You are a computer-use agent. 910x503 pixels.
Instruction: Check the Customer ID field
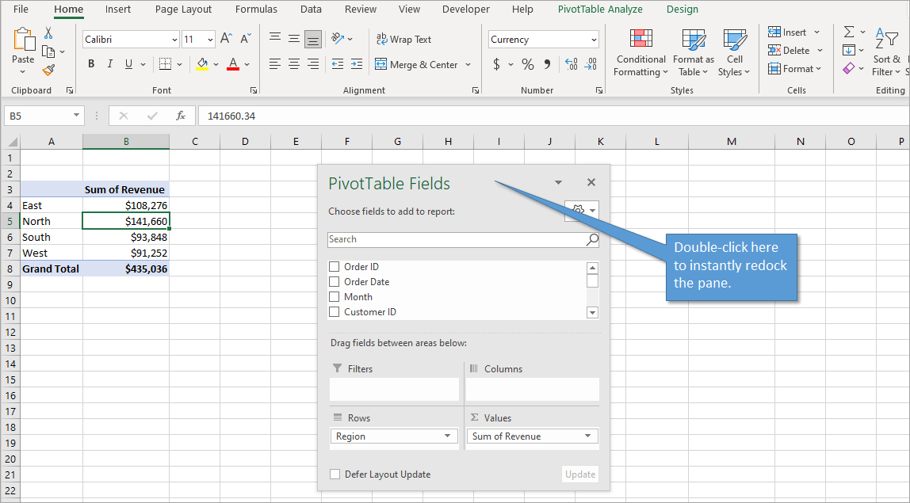335,312
